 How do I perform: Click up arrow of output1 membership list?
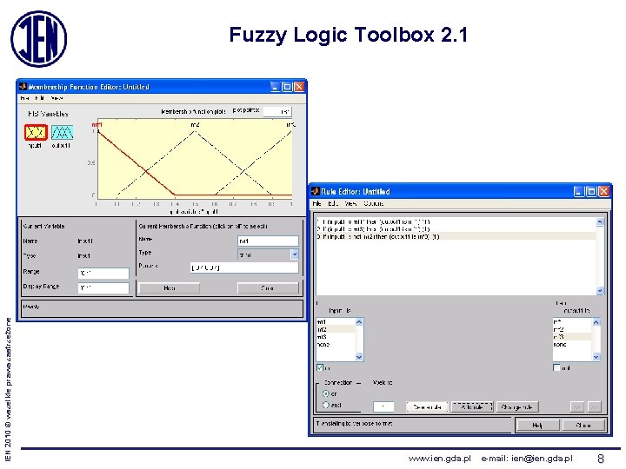pyautogui.click(x=596, y=322)
